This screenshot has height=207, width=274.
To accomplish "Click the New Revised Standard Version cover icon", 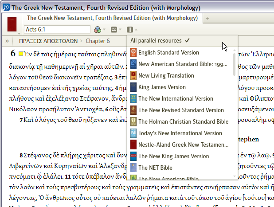I will point(133,110).
